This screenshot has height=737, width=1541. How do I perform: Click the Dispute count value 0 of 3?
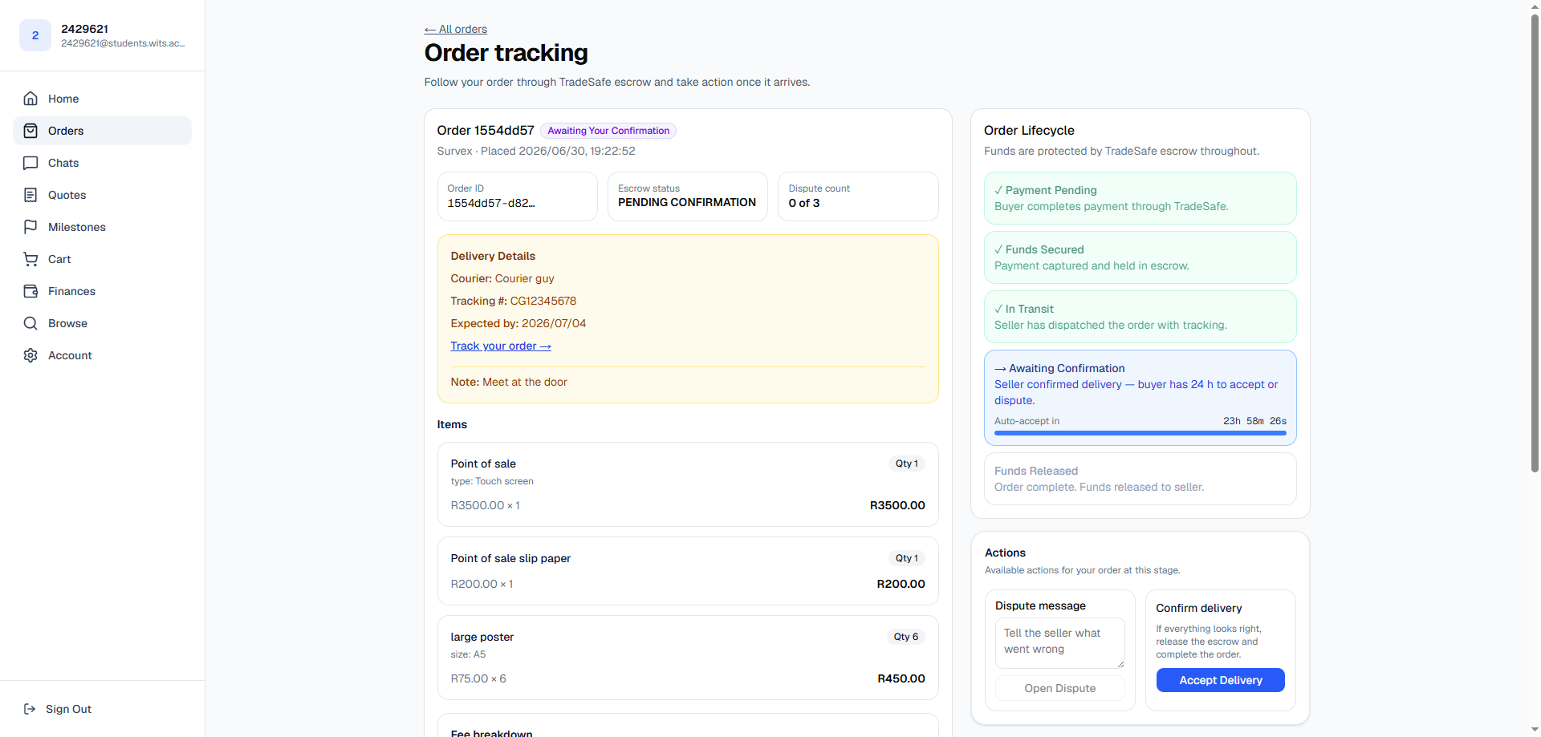[x=804, y=203]
